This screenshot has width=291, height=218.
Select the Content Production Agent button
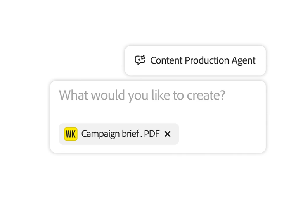pos(195,60)
